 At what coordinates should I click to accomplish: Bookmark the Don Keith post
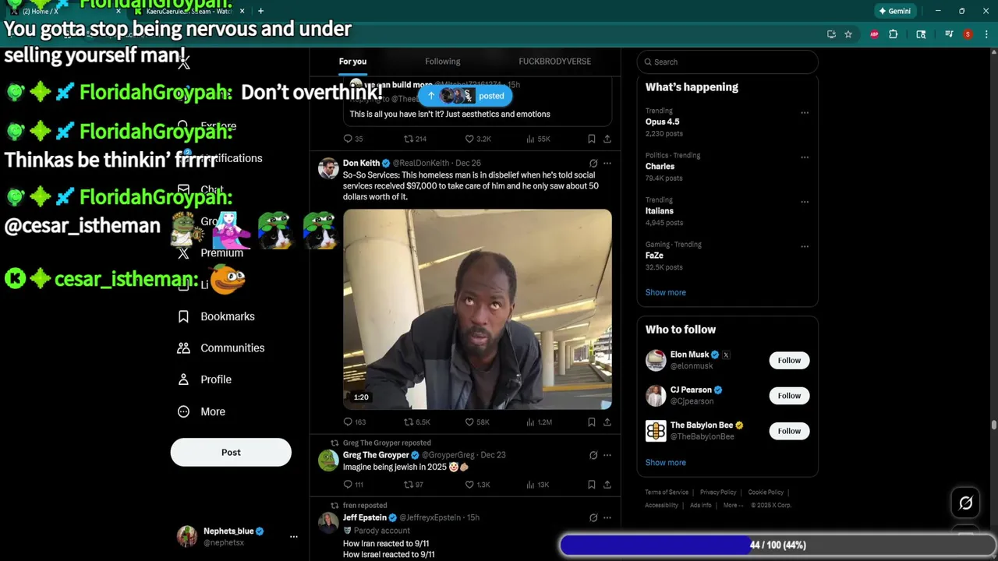[592, 422]
